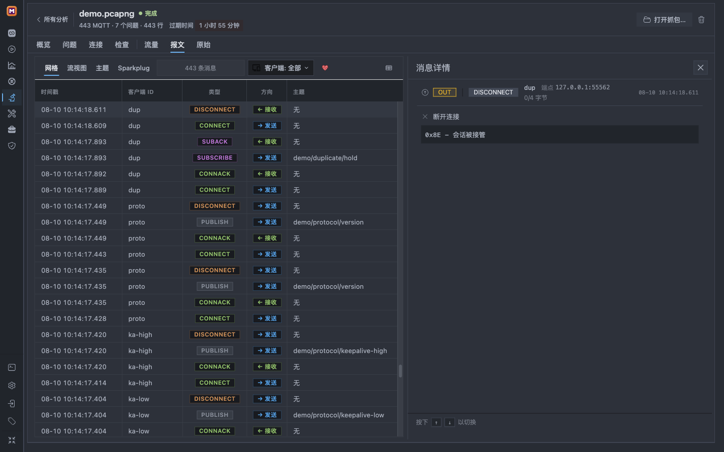The image size is (724, 452).
Task: Click the OUT direction badge in details
Action: click(444, 92)
